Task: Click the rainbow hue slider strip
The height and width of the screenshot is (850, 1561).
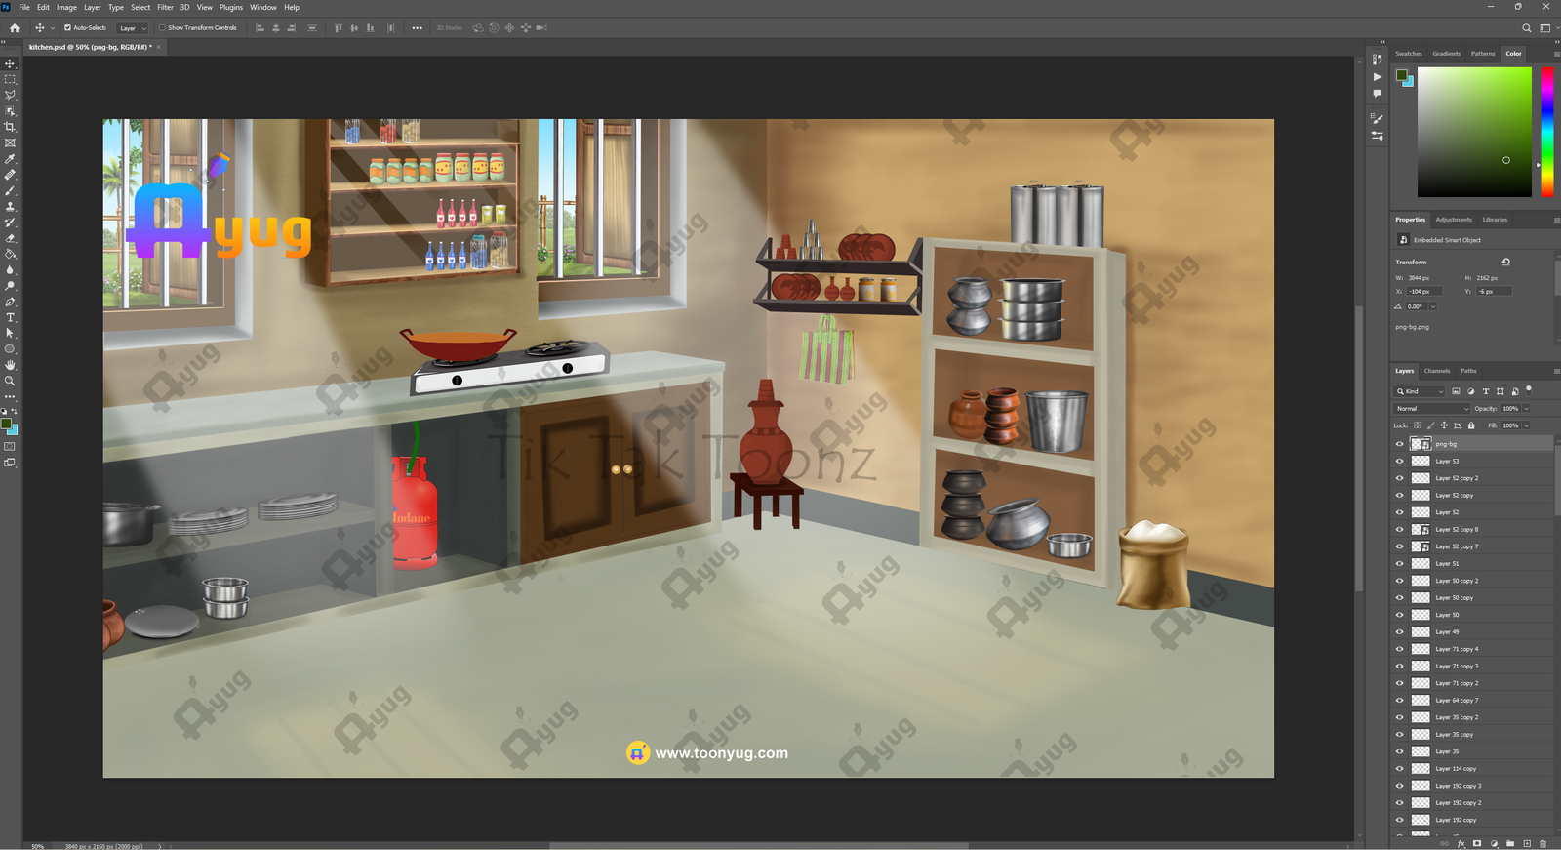Action: [1547, 132]
